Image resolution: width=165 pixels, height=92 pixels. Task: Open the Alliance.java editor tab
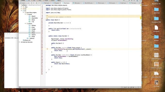(101, 3)
